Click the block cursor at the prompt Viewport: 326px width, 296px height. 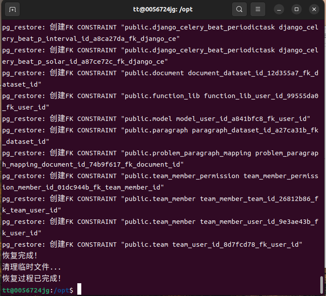tap(79, 290)
